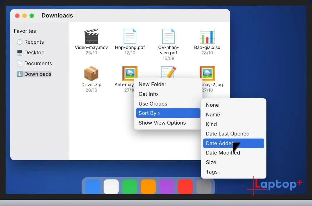Click the CV-nhan-vien.pdf file name
This screenshot has width=312, height=206.
point(168,50)
